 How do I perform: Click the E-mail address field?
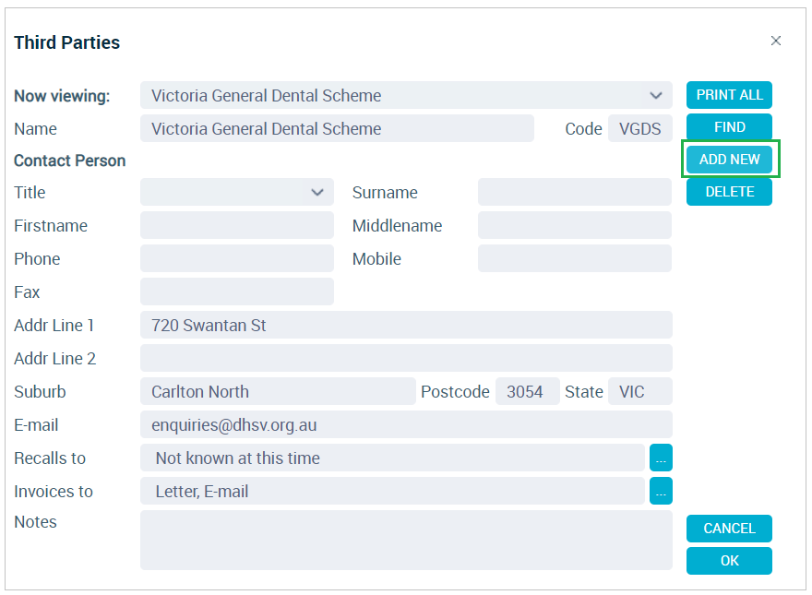(406, 424)
